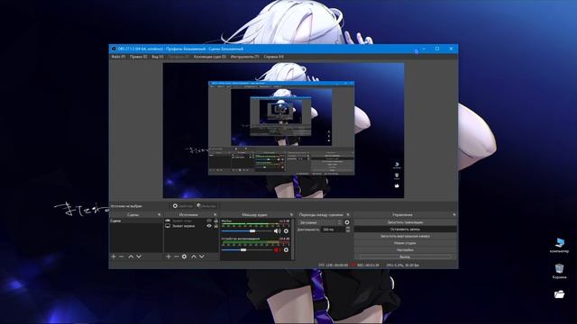Click Остановить запись button
This screenshot has width=577, height=324.
tap(405, 229)
